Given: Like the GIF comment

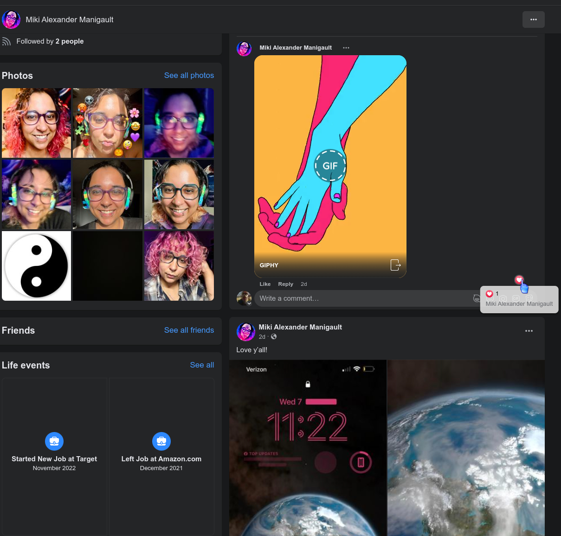Looking at the screenshot, I should pyautogui.click(x=265, y=284).
